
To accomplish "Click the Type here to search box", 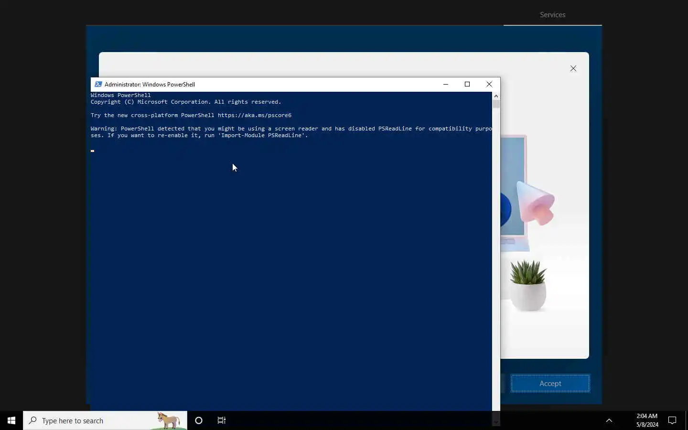I will point(105,420).
